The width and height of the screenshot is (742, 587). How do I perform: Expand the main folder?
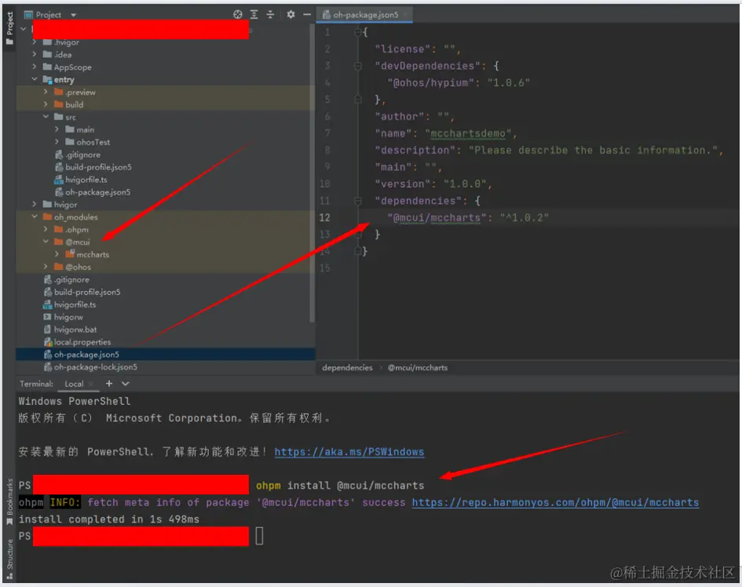click(x=57, y=129)
